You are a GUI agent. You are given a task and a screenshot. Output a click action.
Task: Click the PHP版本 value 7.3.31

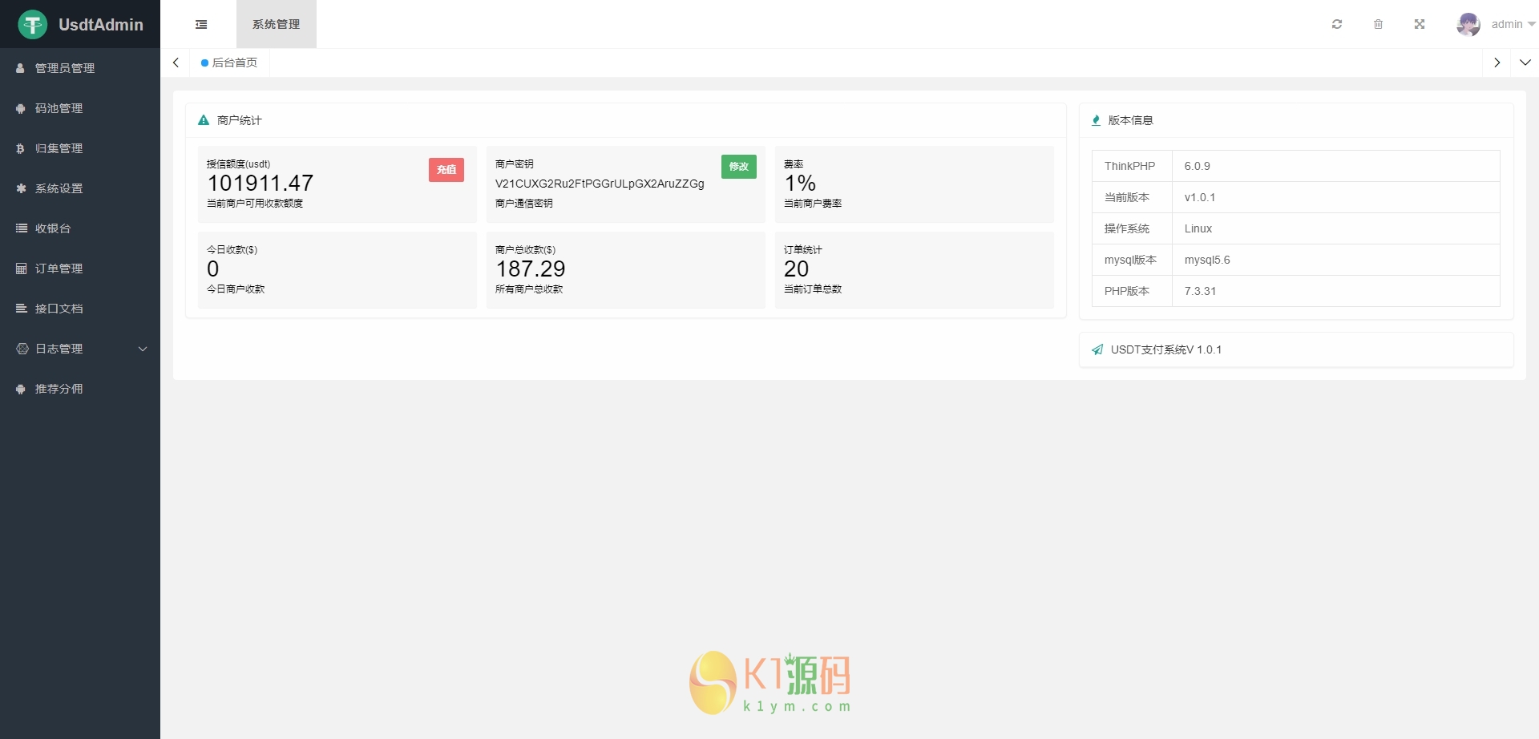click(1200, 292)
